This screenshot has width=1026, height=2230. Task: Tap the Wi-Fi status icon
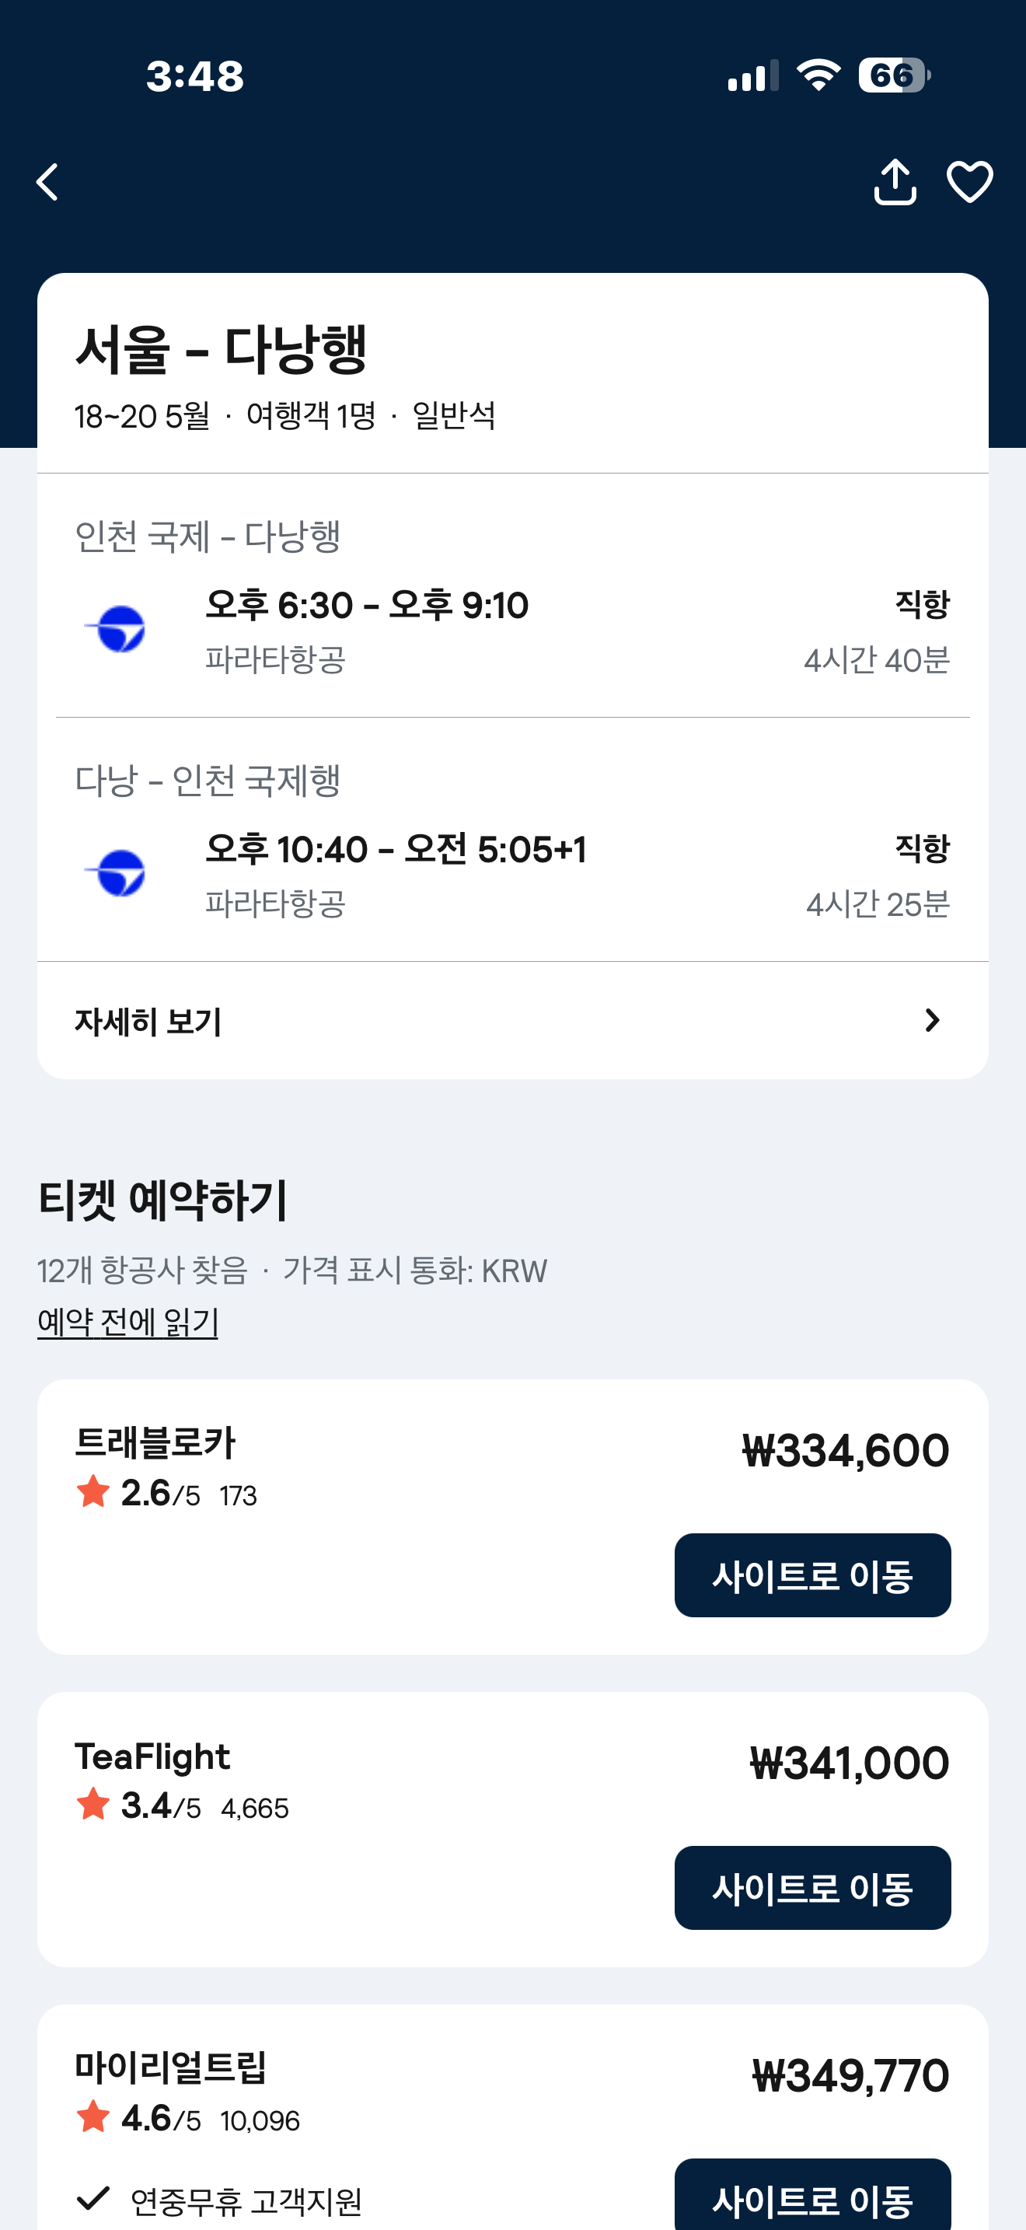click(818, 75)
